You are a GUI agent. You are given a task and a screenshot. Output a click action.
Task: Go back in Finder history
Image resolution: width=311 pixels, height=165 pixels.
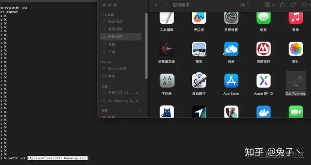coord(156,5)
